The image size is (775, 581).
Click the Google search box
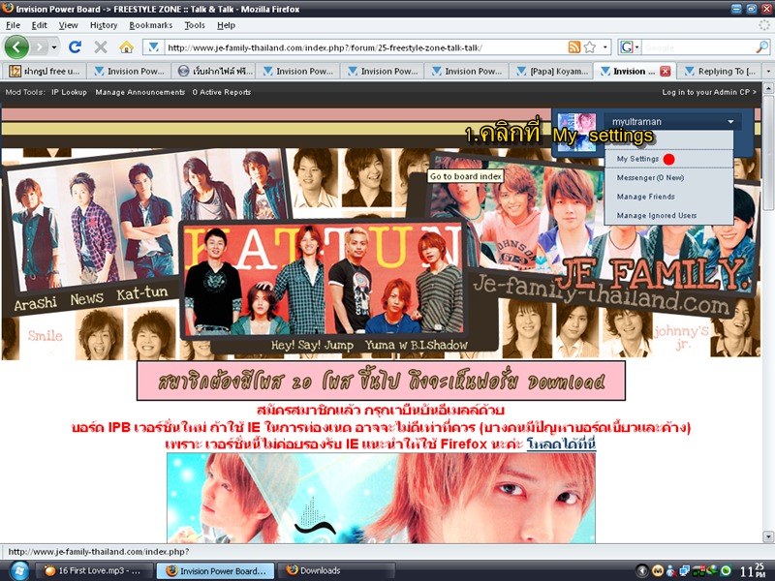[x=697, y=47]
